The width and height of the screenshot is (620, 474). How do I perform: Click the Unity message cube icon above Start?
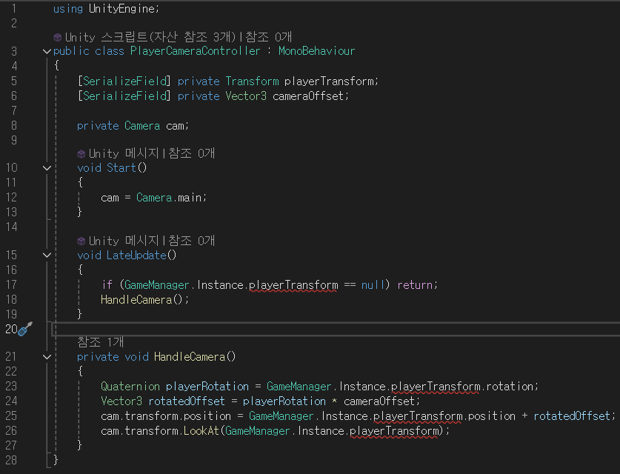point(81,153)
